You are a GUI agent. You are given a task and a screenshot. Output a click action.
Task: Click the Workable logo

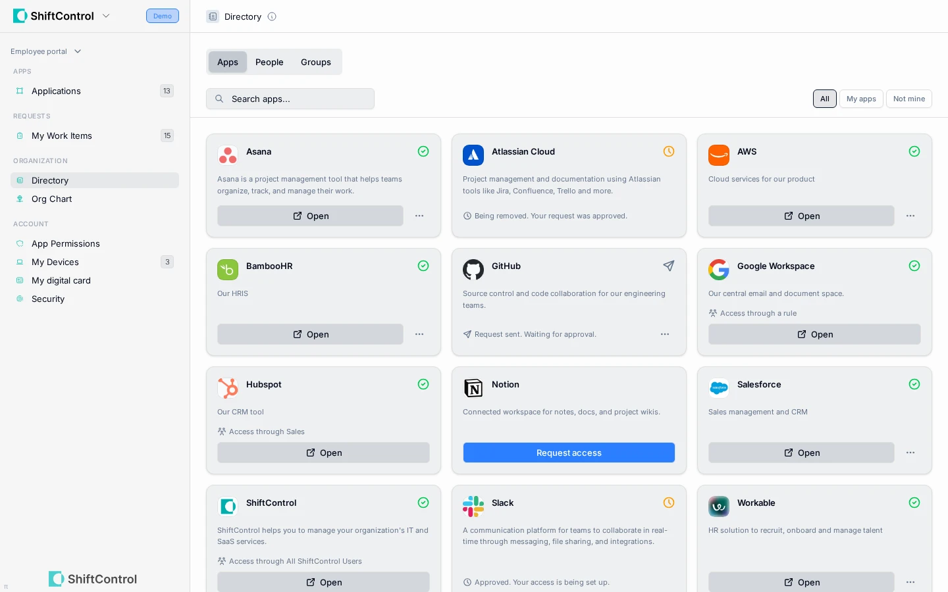click(x=719, y=506)
